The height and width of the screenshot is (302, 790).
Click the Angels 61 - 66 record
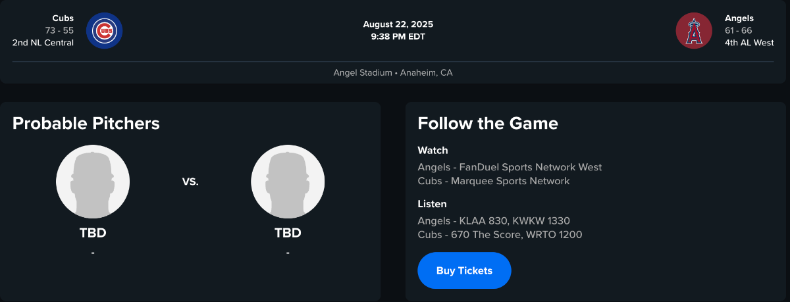[x=738, y=30]
